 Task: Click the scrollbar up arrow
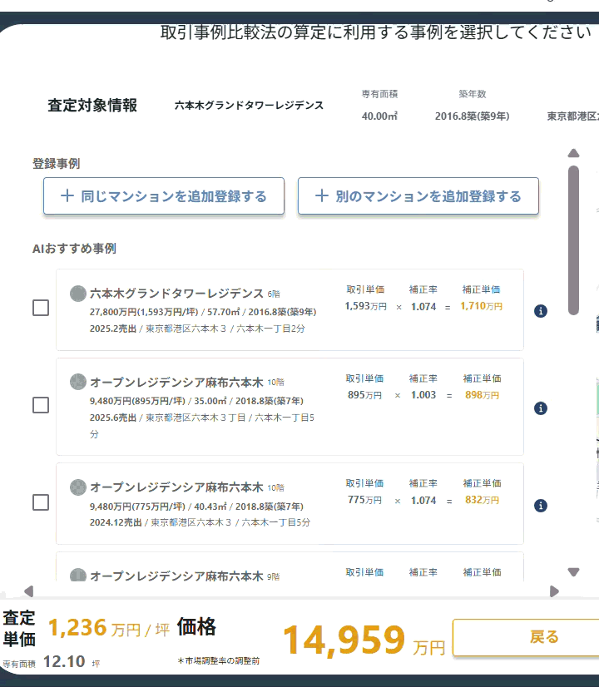(573, 152)
